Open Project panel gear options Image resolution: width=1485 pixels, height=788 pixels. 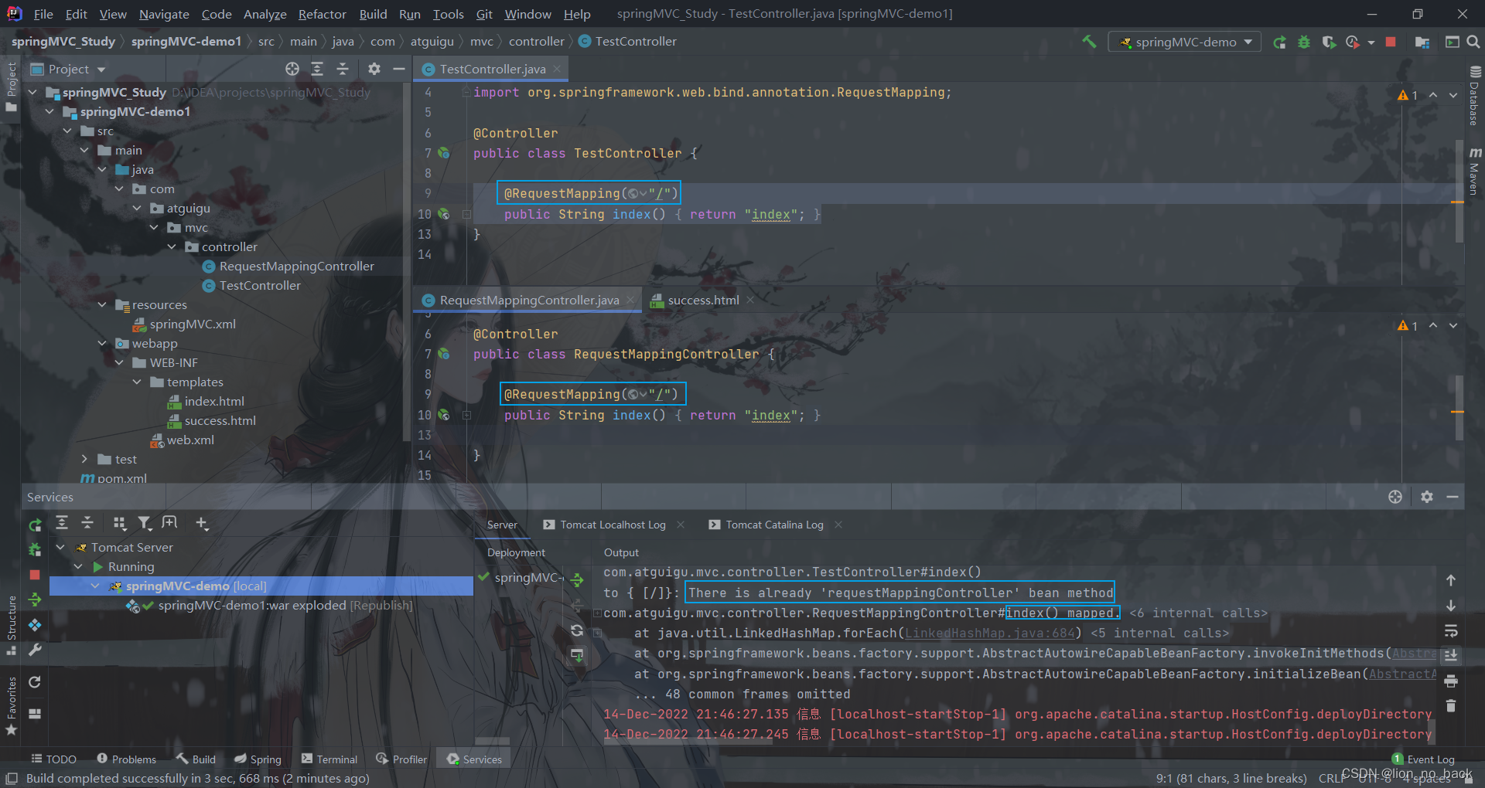[x=374, y=69]
